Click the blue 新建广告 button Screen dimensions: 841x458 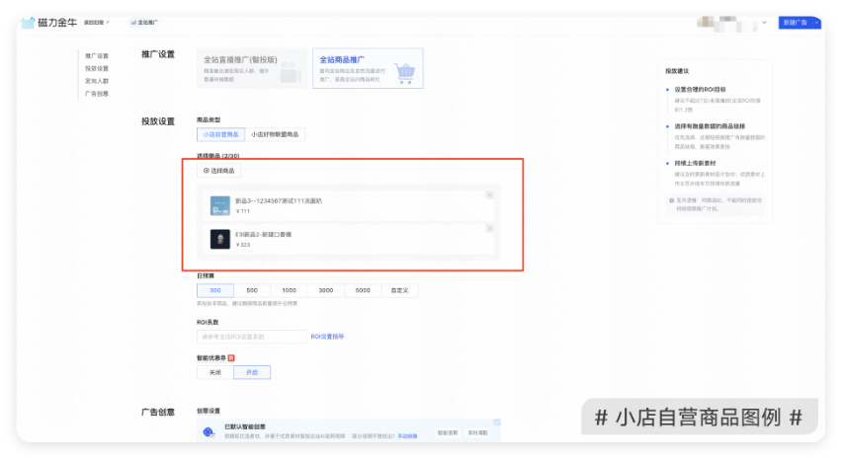[796, 23]
